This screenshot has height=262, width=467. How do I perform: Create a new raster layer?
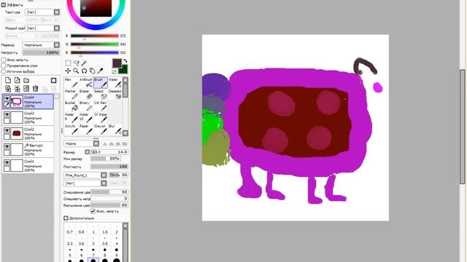(x=8, y=81)
